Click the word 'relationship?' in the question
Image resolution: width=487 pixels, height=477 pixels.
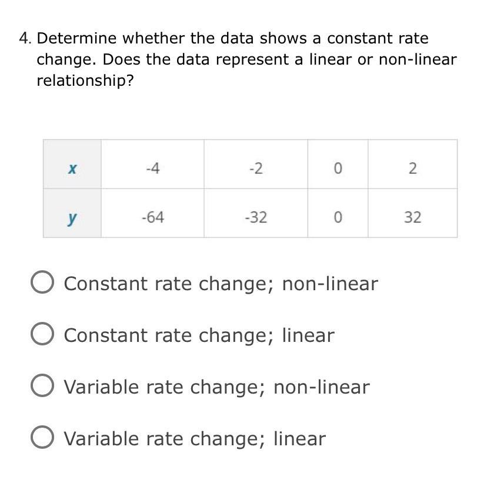click(85, 80)
